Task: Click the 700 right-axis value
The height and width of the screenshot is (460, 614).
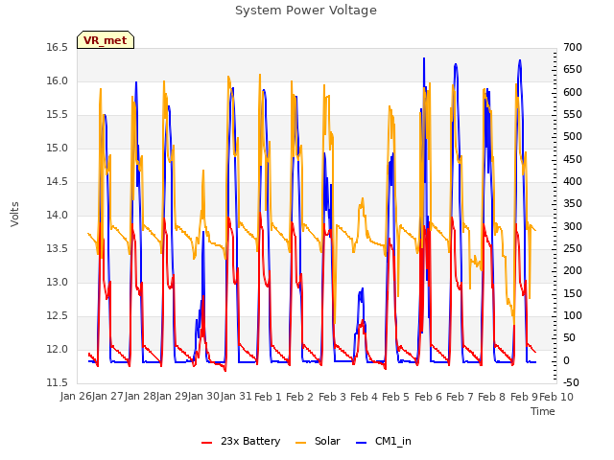Action: 573,48
